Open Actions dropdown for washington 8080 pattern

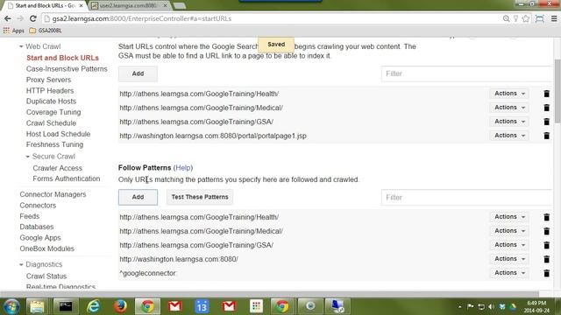coord(509,259)
